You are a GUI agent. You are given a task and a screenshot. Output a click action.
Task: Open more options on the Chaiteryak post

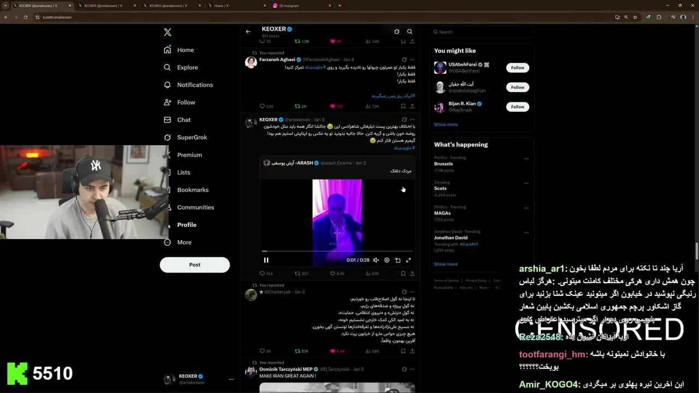(412, 292)
